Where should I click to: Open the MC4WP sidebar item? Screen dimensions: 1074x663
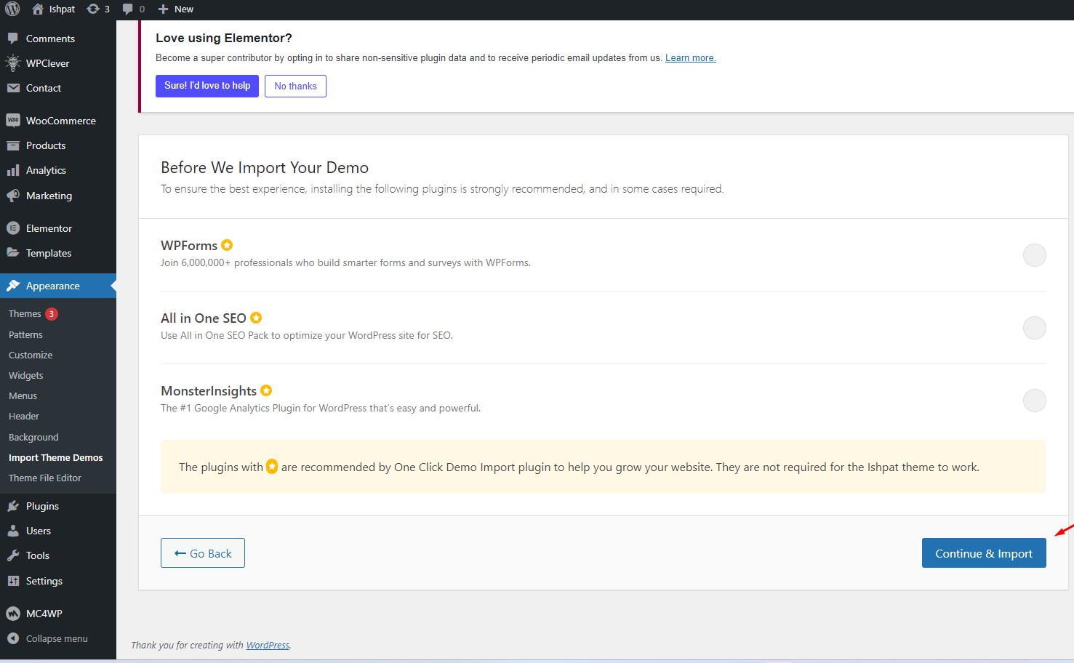click(44, 614)
